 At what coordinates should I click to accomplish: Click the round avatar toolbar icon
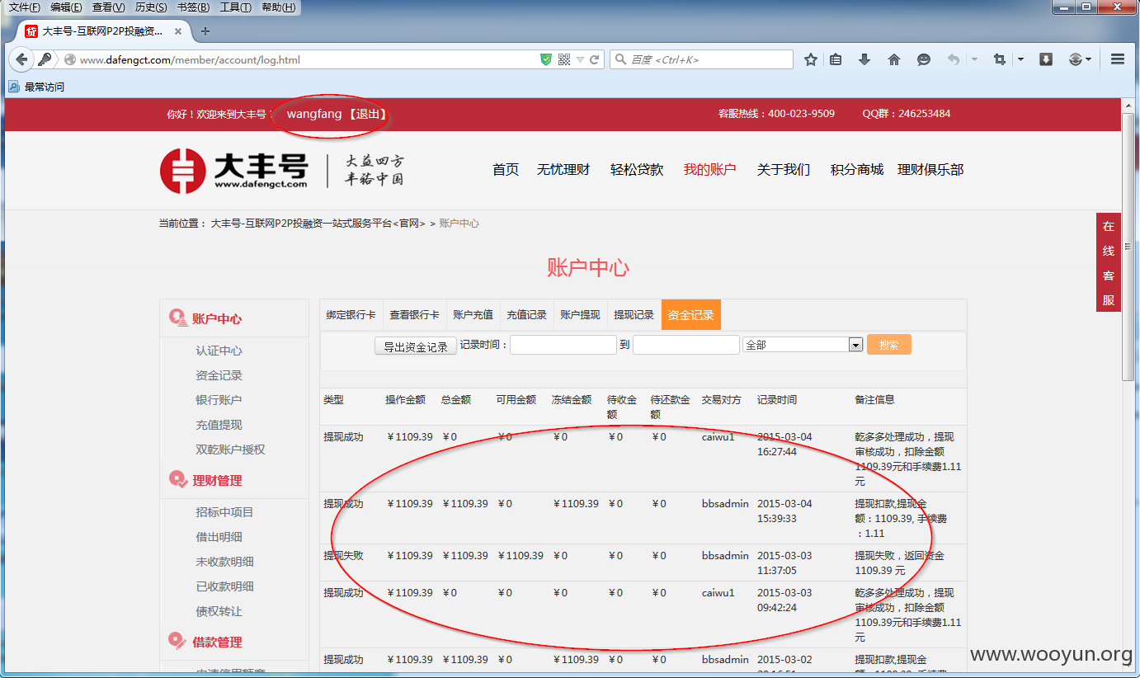[1076, 59]
